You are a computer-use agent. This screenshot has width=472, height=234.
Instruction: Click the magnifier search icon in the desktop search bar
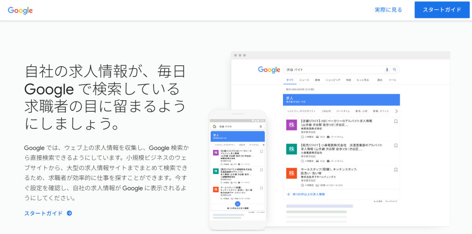click(395, 70)
